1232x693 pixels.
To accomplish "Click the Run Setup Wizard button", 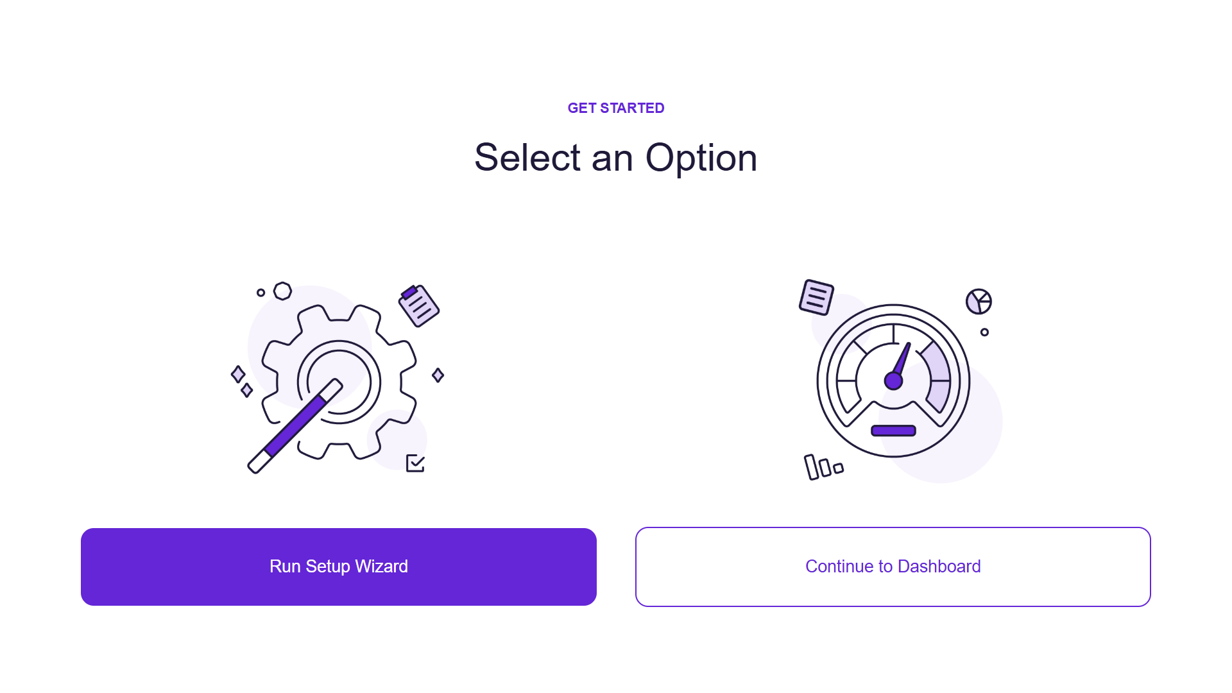I will (339, 567).
